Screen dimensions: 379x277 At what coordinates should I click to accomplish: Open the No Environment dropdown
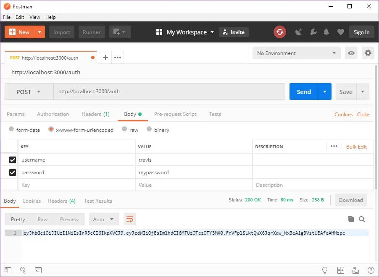[x=296, y=53]
